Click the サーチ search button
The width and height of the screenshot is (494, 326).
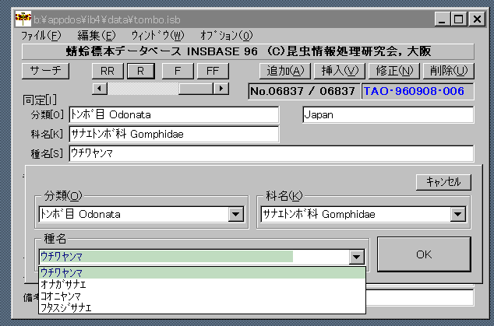point(46,71)
